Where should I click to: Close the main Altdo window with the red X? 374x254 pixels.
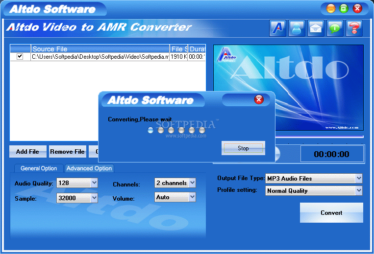click(357, 9)
